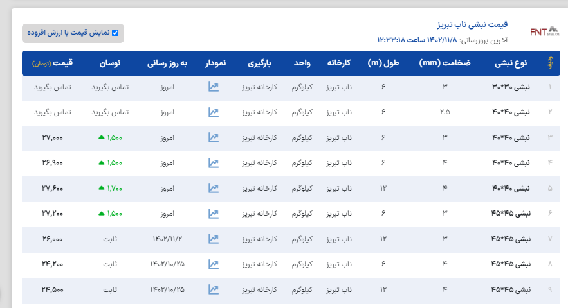568x308 pixels.
Task: Click chart icon in row 3
Action: [x=214, y=138]
